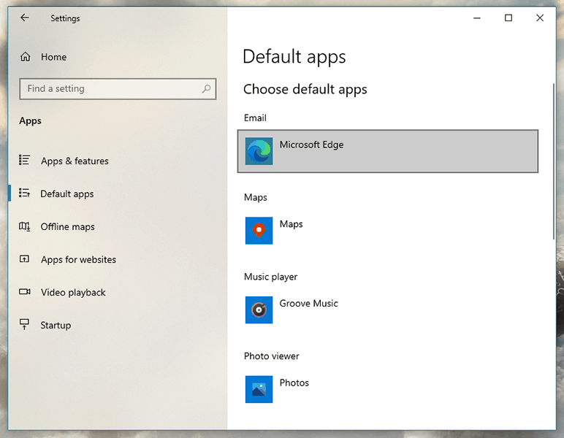Minimize the Settings window
This screenshot has width=564, height=438.
coord(477,18)
